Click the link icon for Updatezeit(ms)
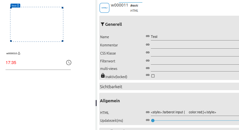The width and height of the screenshot is (239, 130). (148, 120)
